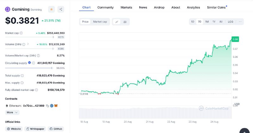Viewport: 253px width, 133px height.
Task: Click the 22 Aug date label
Action: click(171, 122)
